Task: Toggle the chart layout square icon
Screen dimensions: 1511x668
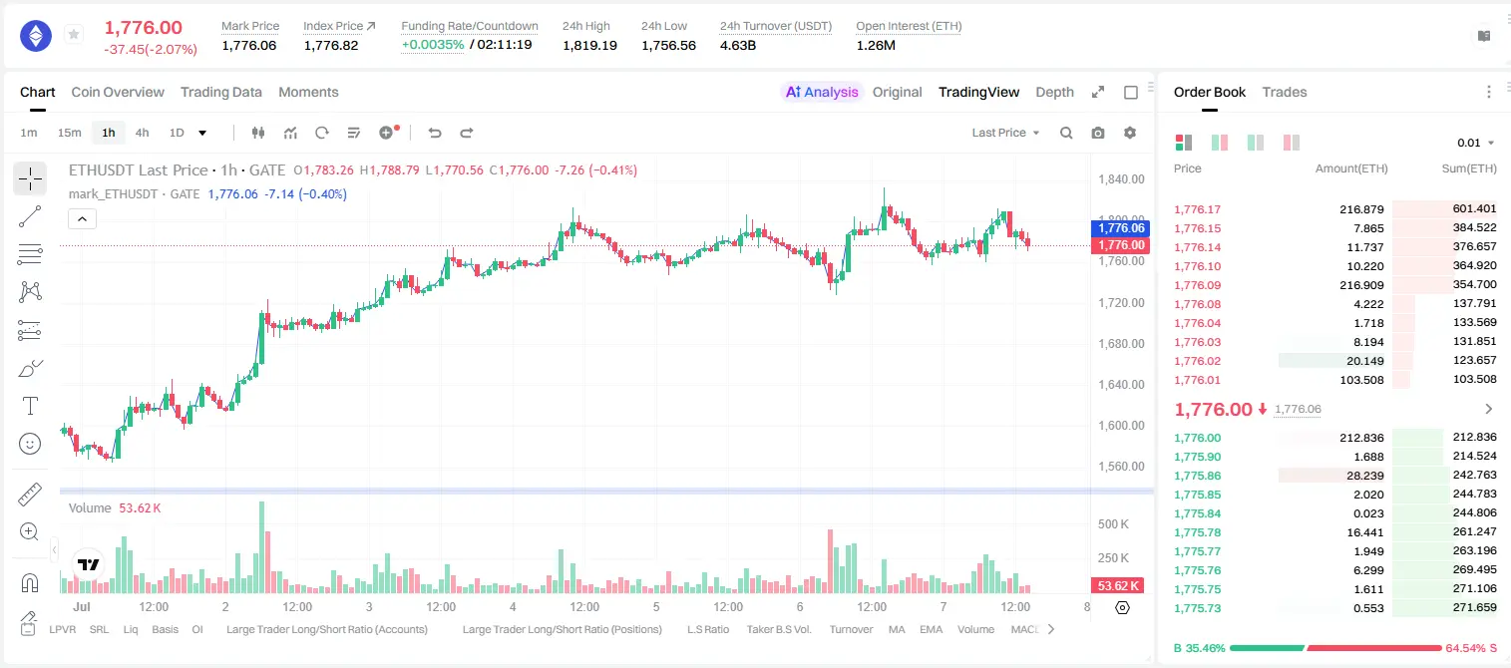Action: click(x=1131, y=92)
